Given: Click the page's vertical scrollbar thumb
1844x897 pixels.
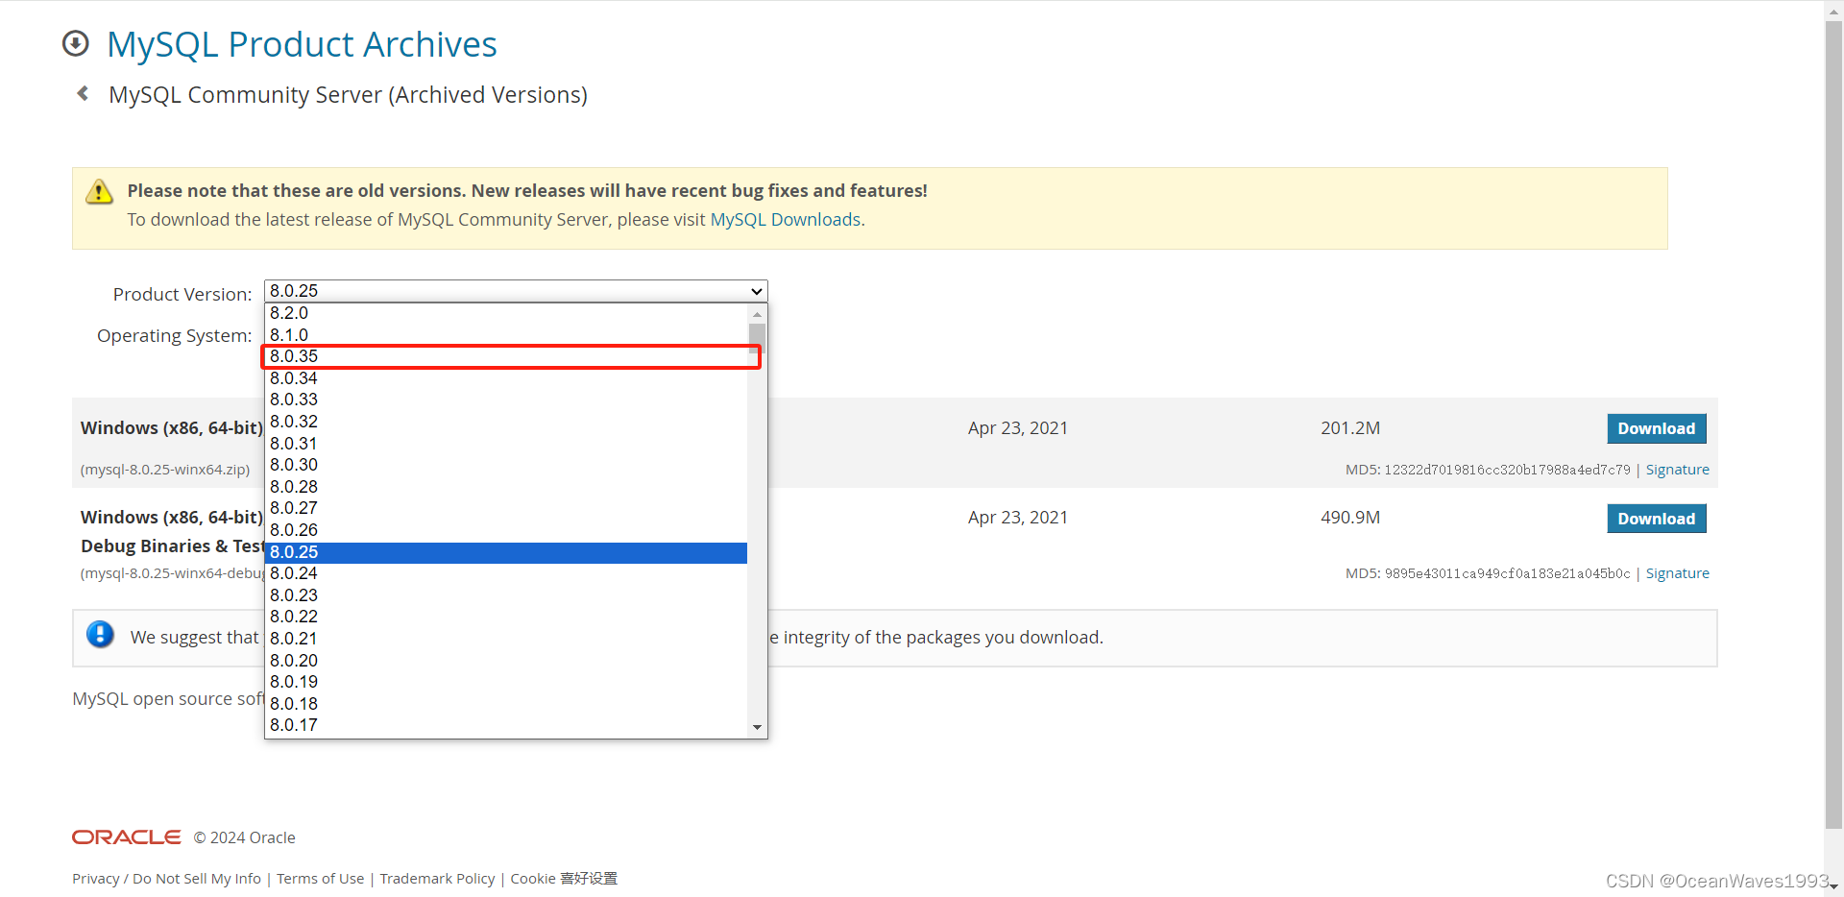Looking at the screenshot, I should tap(1833, 423).
